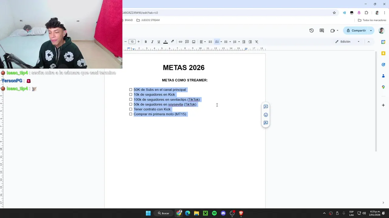Click the Buscar taskbar search box
Viewport: 389px width, 218px height.
164,213
